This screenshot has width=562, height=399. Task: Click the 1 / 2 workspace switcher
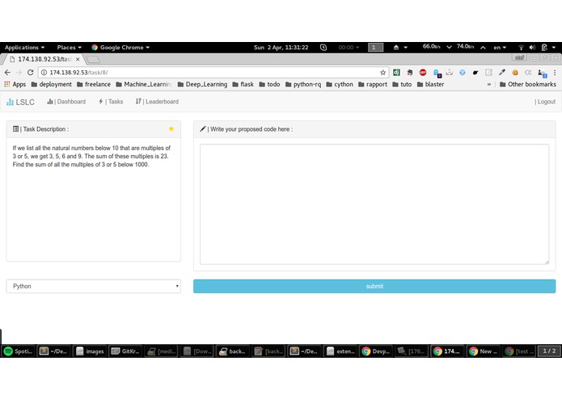pyautogui.click(x=549, y=351)
